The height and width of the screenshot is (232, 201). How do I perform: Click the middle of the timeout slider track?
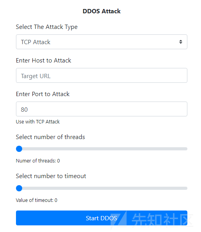click(102, 188)
